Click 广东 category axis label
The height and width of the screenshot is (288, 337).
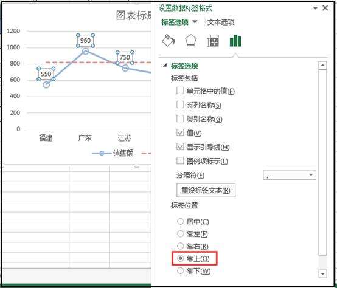[85, 138]
